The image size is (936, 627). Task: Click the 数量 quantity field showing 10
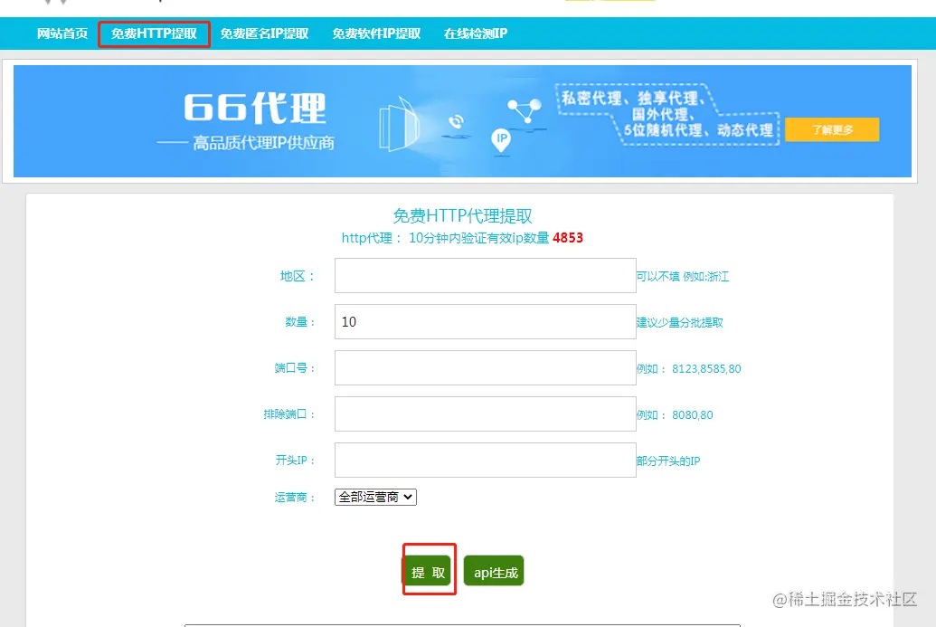(x=485, y=321)
